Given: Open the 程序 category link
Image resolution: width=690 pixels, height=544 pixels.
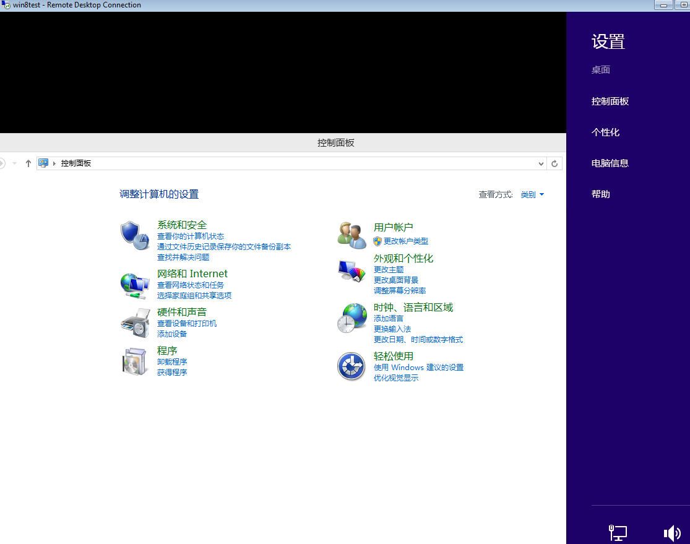Looking at the screenshot, I should click(x=167, y=350).
